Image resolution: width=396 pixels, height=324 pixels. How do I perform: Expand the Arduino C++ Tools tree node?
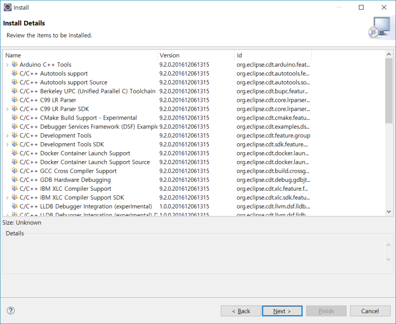pyautogui.click(x=7, y=65)
